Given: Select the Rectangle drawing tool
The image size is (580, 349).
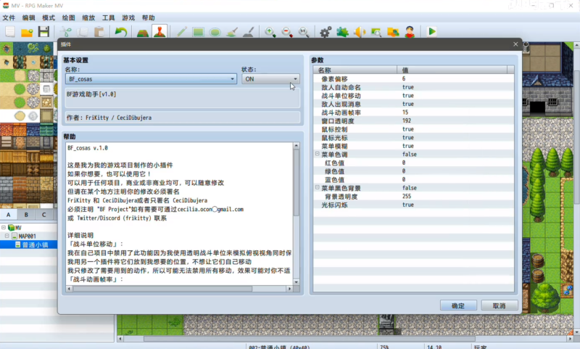Looking at the screenshot, I should pos(198,32).
